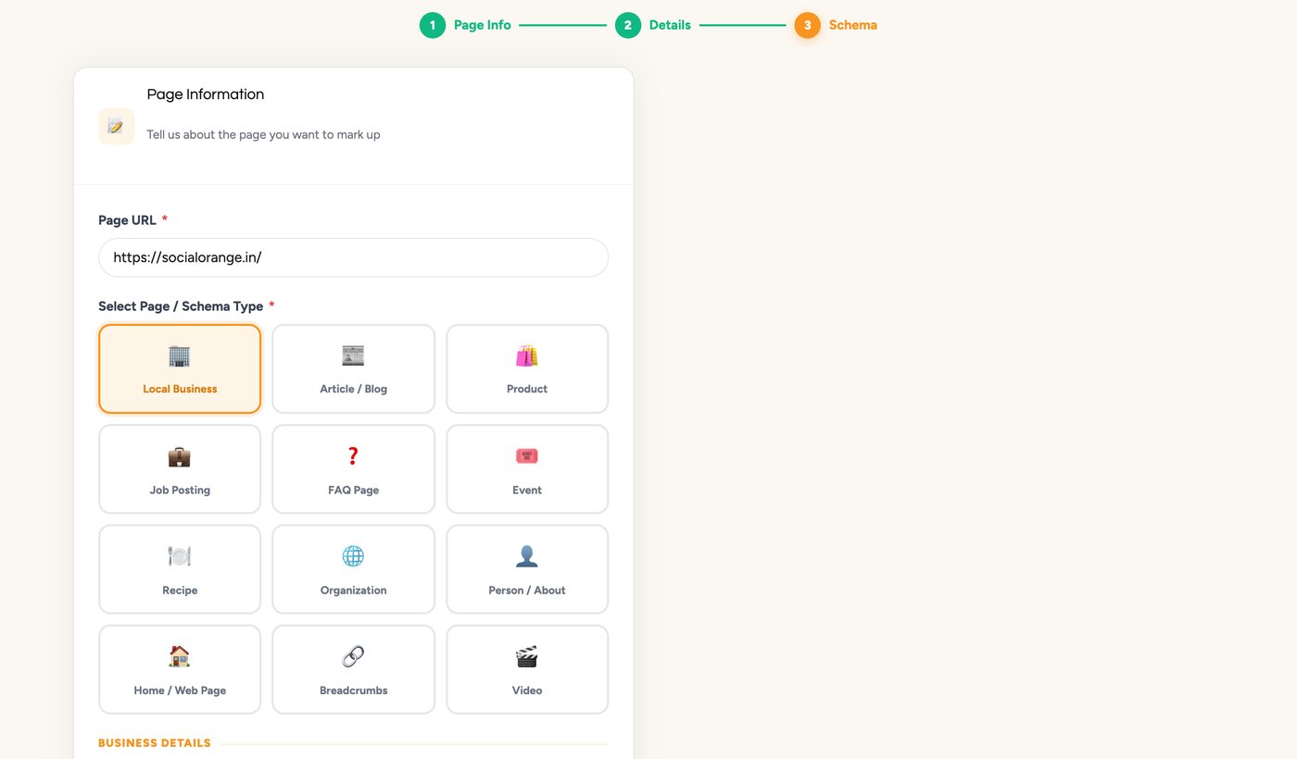The width and height of the screenshot is (1297, 759).
Task: Click the Video label text
Action: coord(527,691)
